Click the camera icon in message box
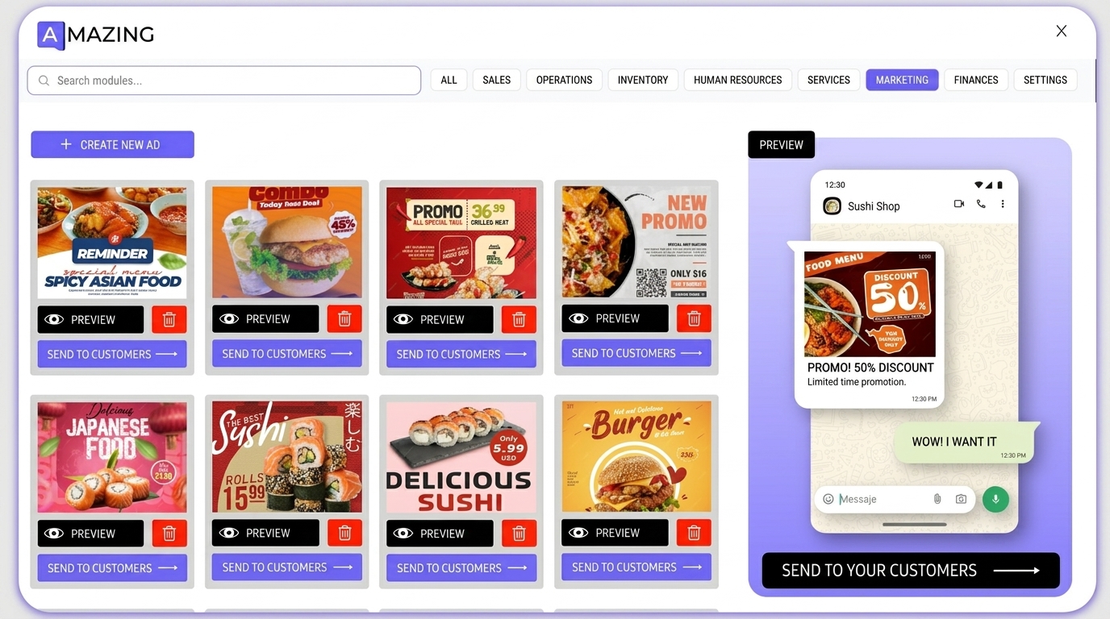1110x619 pixels. pyautogui.click(x=961, y=499)
